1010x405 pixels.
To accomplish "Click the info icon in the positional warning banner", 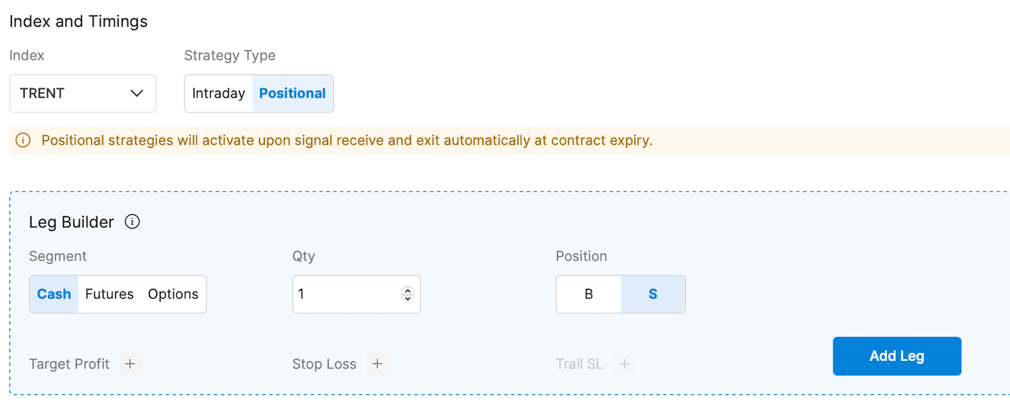I will click(23, 140).
